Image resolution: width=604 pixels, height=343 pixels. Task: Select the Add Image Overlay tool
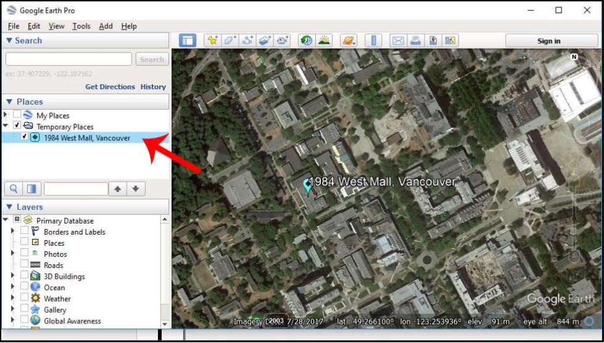pos(265,41)
